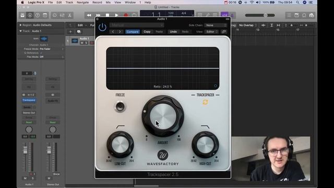Toggle the plugin window link icon

coord(224,32)
